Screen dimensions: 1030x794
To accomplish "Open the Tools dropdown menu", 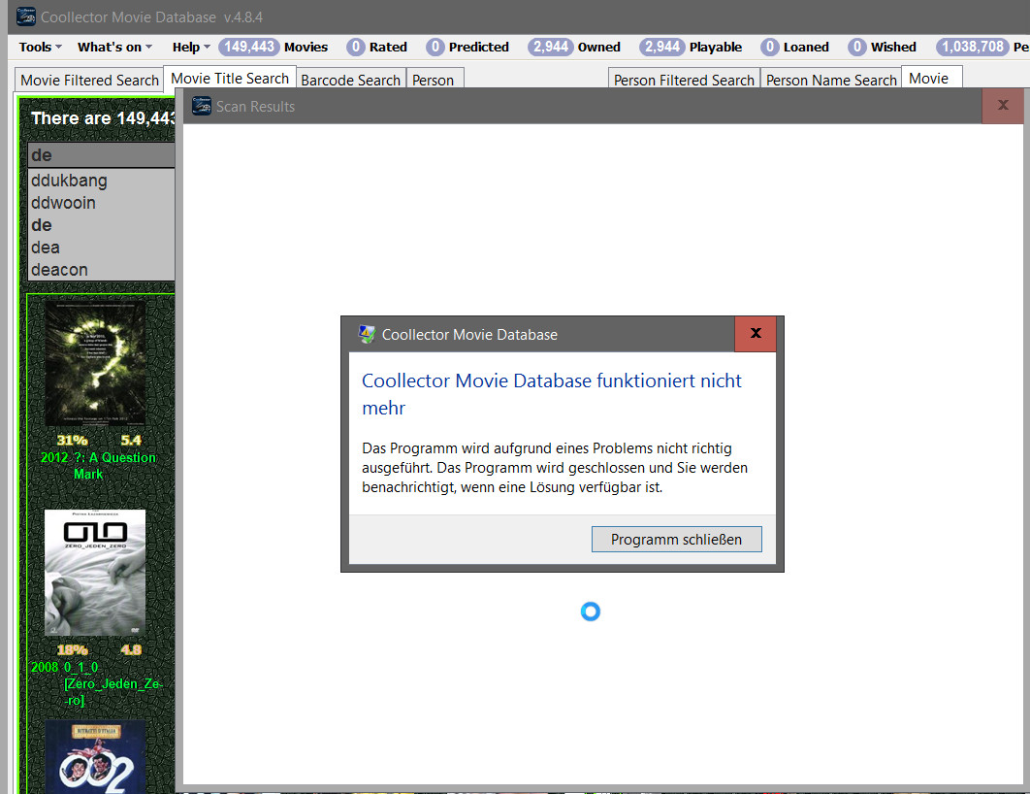I will (40, 47).
